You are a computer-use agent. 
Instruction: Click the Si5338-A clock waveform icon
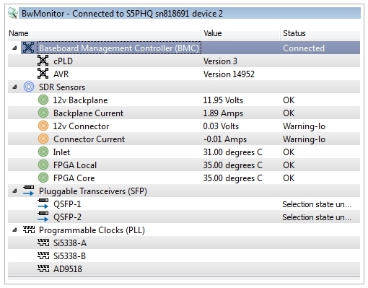point(43,243)
